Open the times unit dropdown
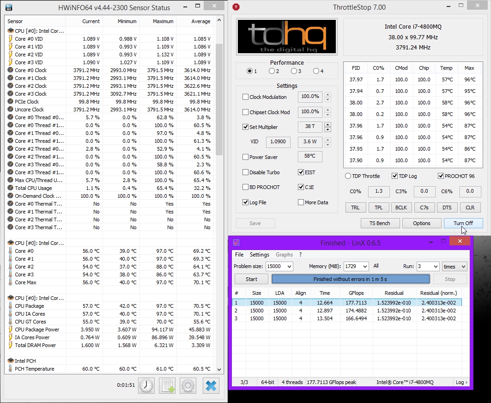Image resolution: width=491 pixels, height=403 pixels. (x=455, y=266)
